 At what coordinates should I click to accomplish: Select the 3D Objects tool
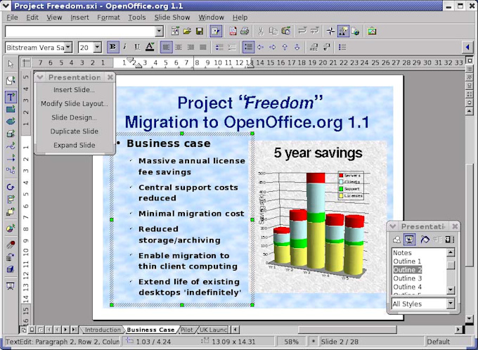point(11,134)
